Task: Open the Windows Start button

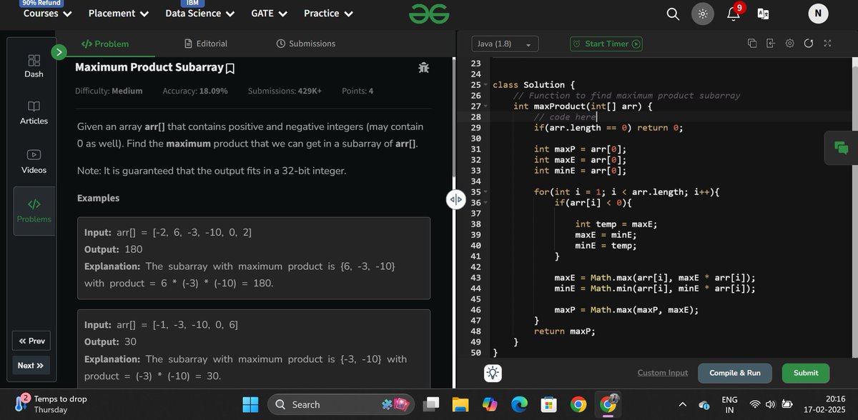Action: click(x=250, y=404)
